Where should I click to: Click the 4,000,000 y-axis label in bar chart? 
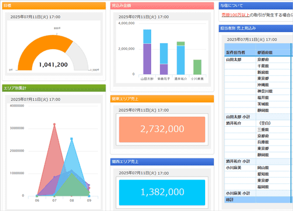pos(127,23)
